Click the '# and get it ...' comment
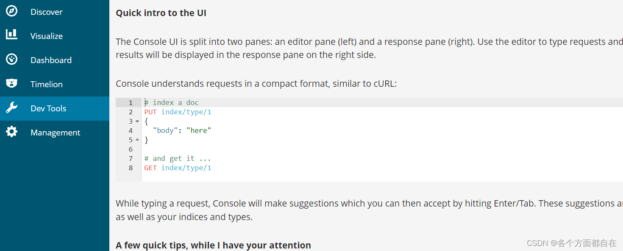Screen dimensions: 623x251 177,158
